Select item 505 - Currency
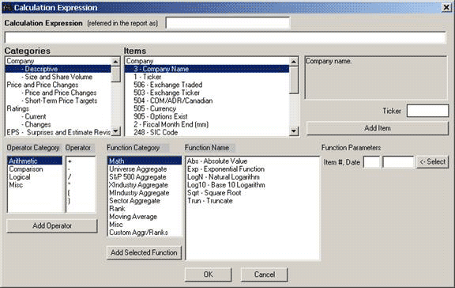 coord(207,108)
